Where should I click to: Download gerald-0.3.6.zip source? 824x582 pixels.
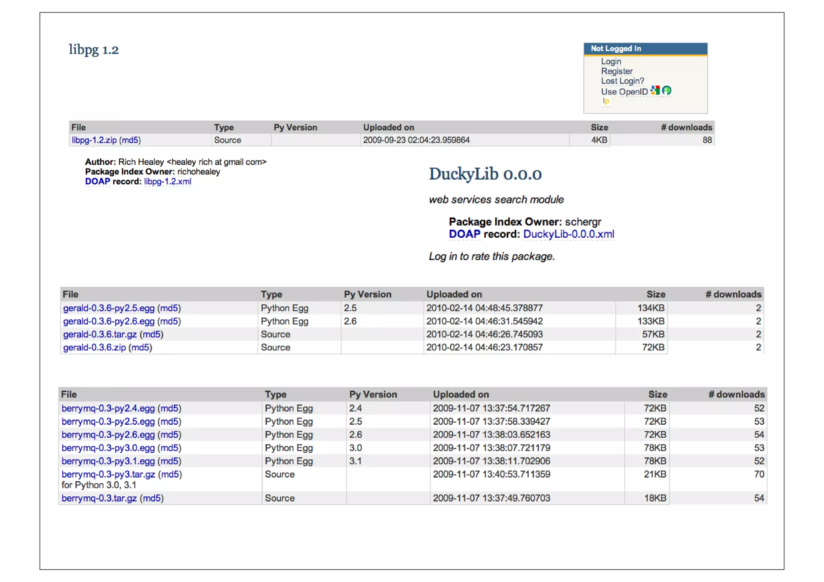coord(95,348)
